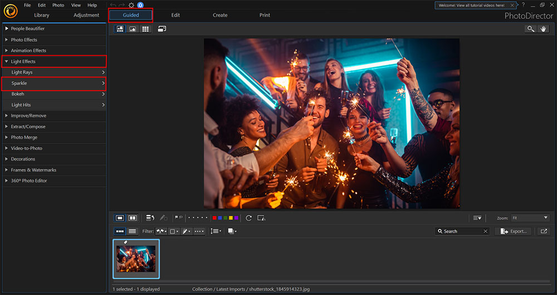
Task: Switch to viewer only mode icon
Action: click(x=133, y=29)
